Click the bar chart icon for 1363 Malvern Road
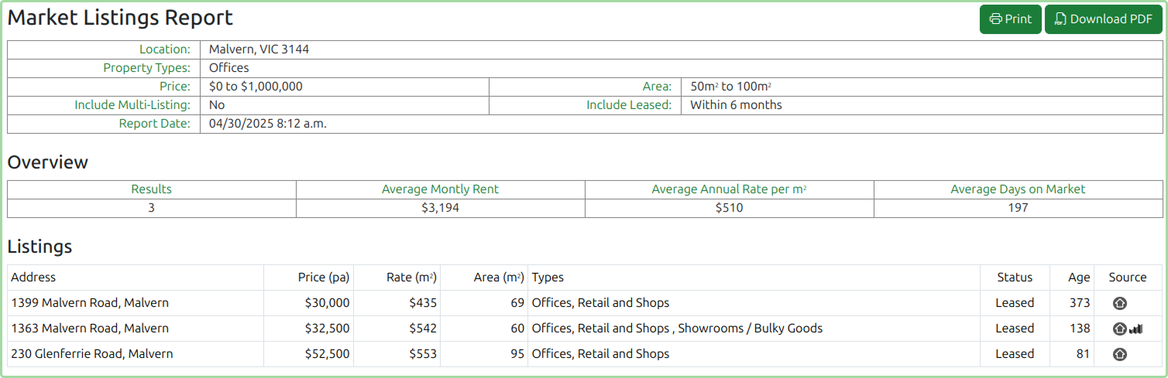Image resolution: width=1168 pixels, height=378 pixels. coord(1135,329)
